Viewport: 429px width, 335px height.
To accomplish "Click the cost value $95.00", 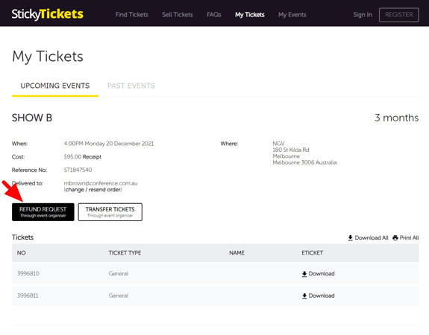I will (x=72, y=157).
